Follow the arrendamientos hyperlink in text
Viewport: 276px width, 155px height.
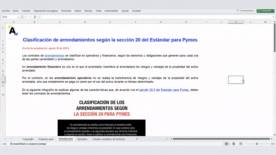[x=55, y=55]
